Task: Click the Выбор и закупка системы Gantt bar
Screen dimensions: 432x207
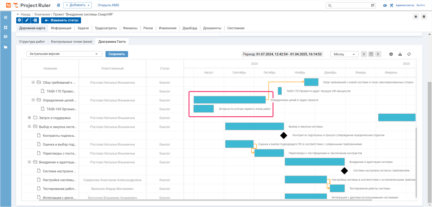Action: point(254,126)
